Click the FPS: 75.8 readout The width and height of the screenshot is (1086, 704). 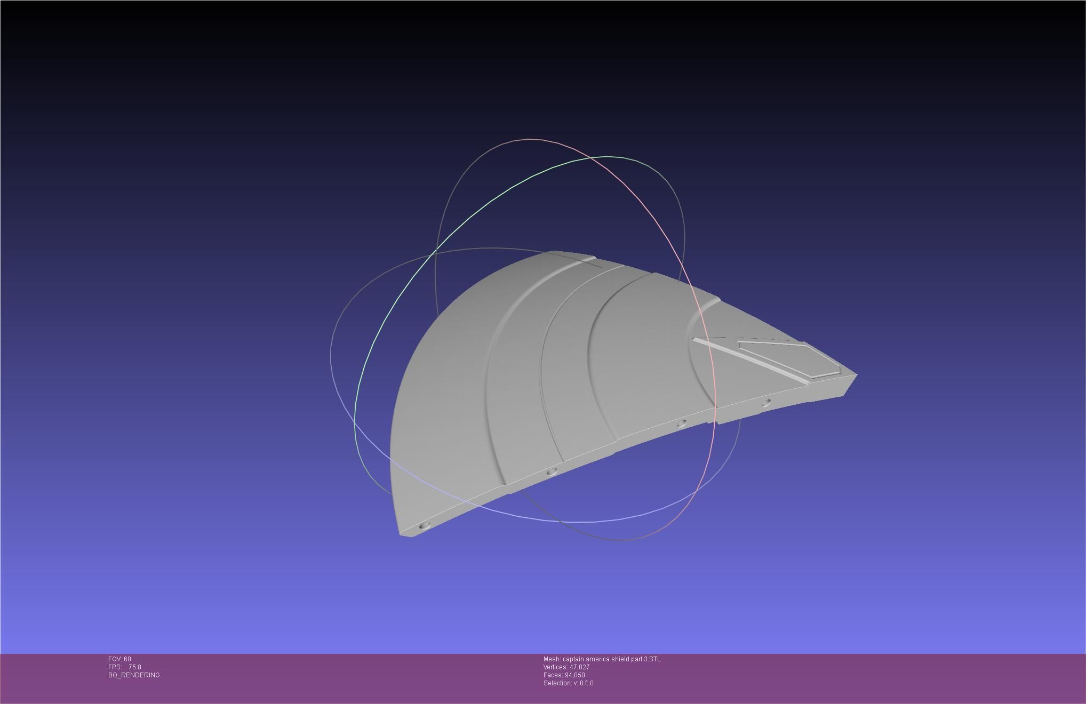tap(125, 667)
